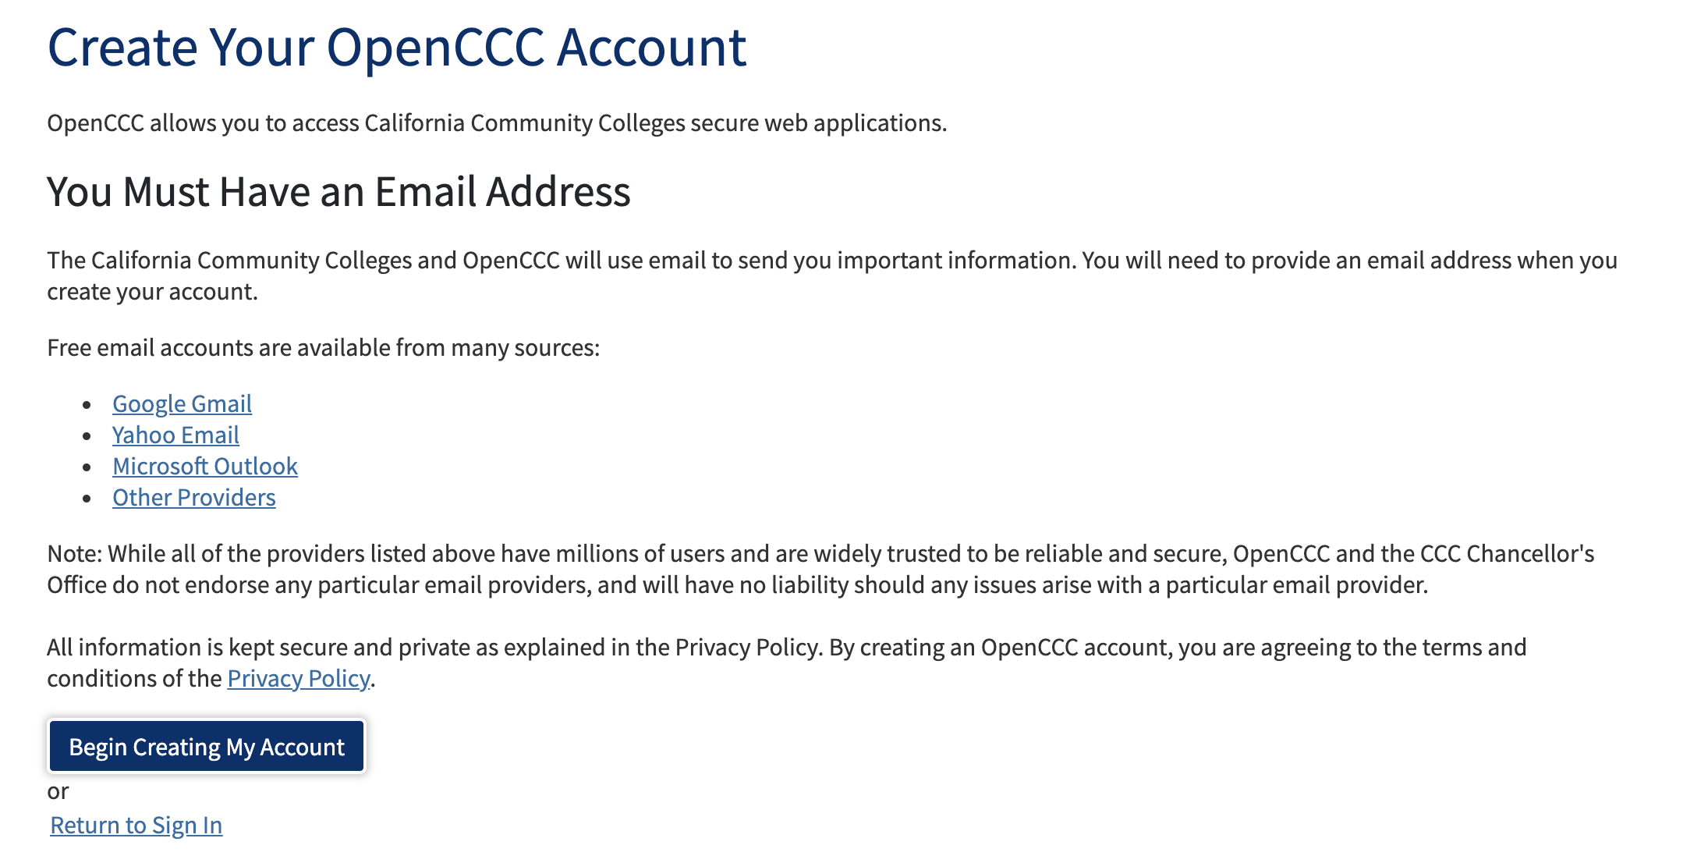The image size is (1708, 863).
Task: Click the paragraph about sending important information
Action: click(831, 261)
